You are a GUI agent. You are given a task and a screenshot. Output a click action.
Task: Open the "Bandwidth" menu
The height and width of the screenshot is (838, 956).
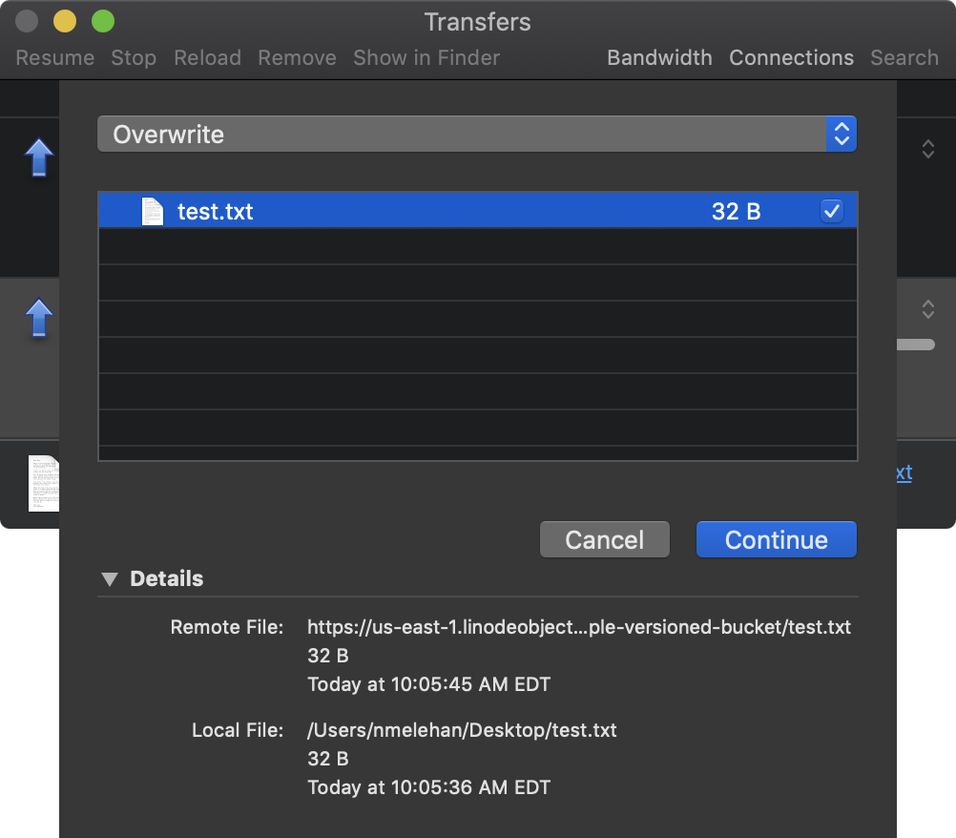(659, 58)
